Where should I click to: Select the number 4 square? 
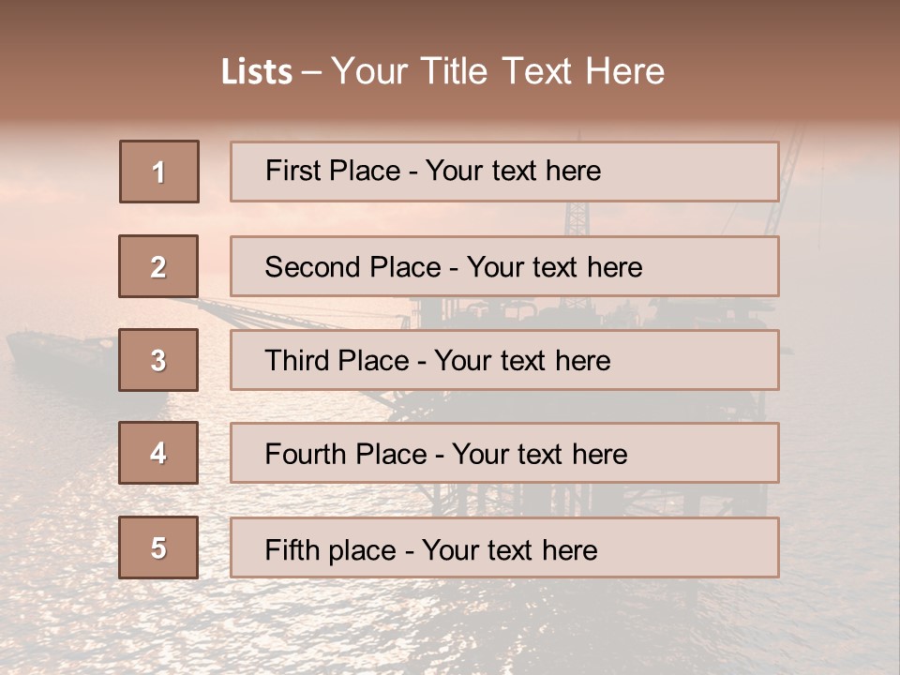(158, 453)
